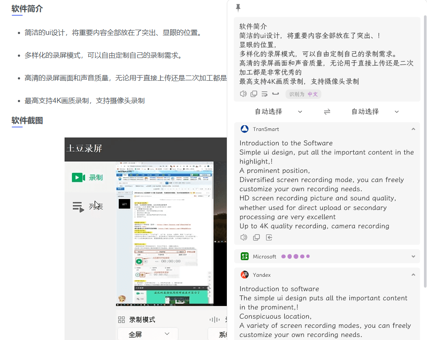Click the Yandex translator logo
Viewport: 427px width, 340px height.
pos(244,275)
